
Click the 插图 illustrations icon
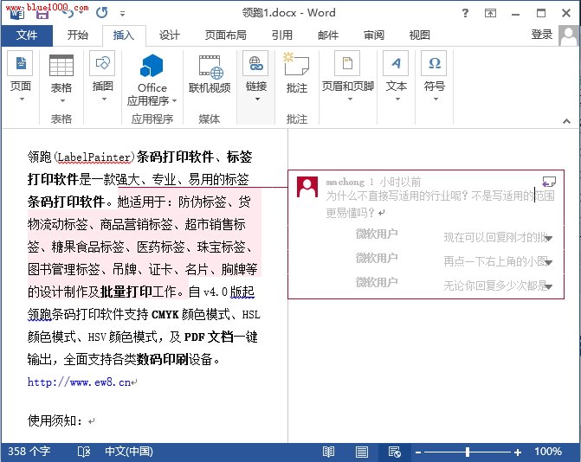pos(103,64)
